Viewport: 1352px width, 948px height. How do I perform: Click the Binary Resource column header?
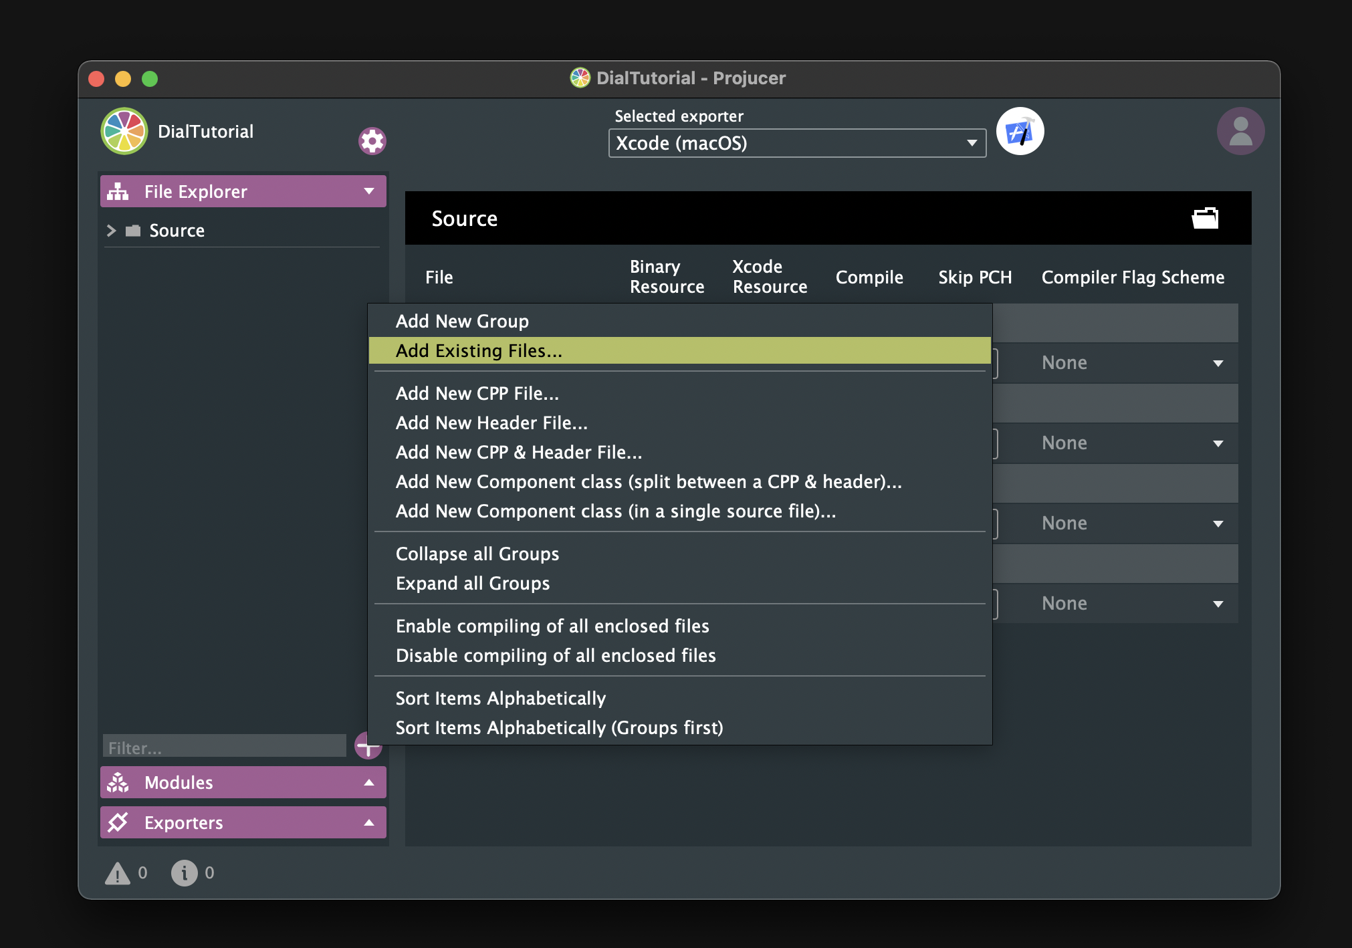(667, 277)
